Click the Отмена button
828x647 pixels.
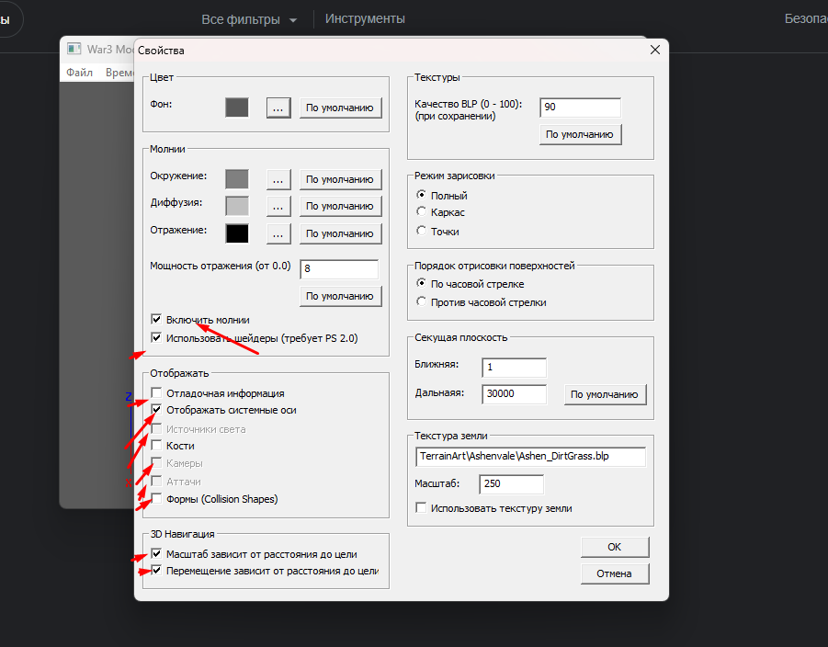(x=615, y=573)
